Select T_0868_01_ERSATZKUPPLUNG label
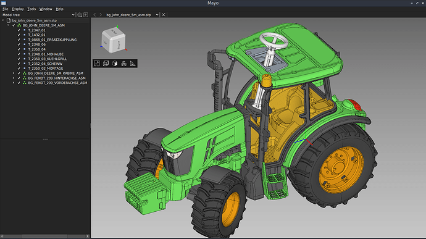426x239 pixels. coord(52,40)
